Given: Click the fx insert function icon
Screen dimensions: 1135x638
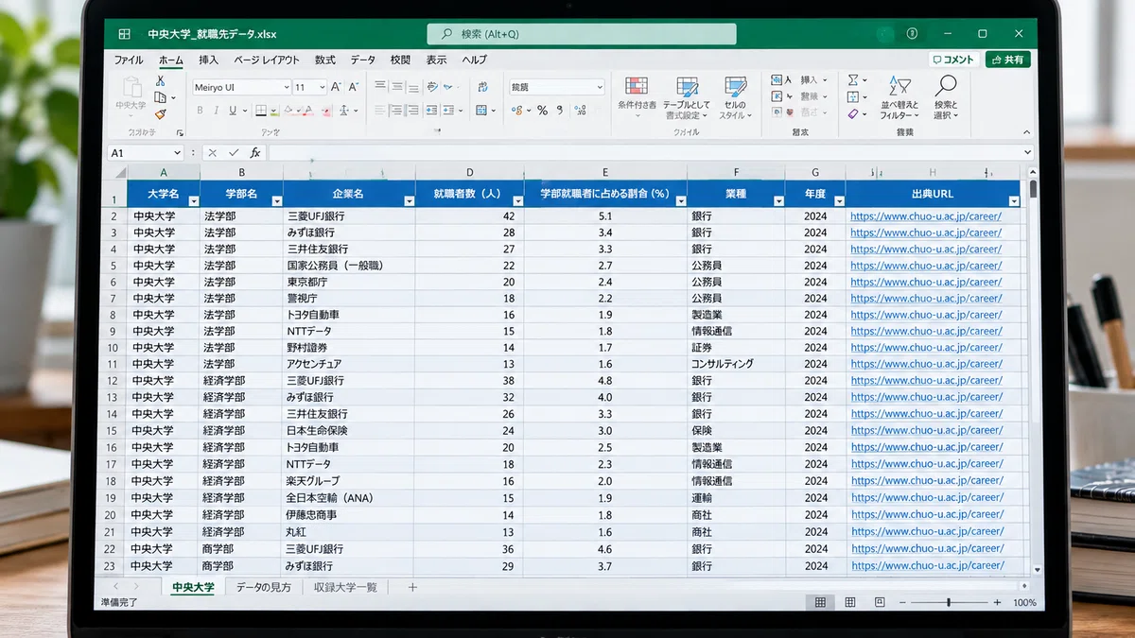Looking at the screenshot, I should (x=255, y=152).
